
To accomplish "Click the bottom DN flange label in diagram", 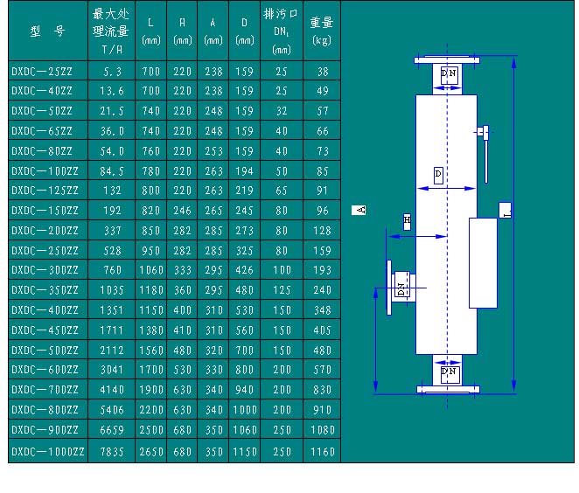I will (x=448, y=371).
